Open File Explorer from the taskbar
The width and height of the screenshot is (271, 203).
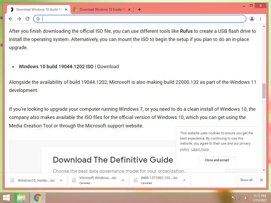tap(21, 198)
